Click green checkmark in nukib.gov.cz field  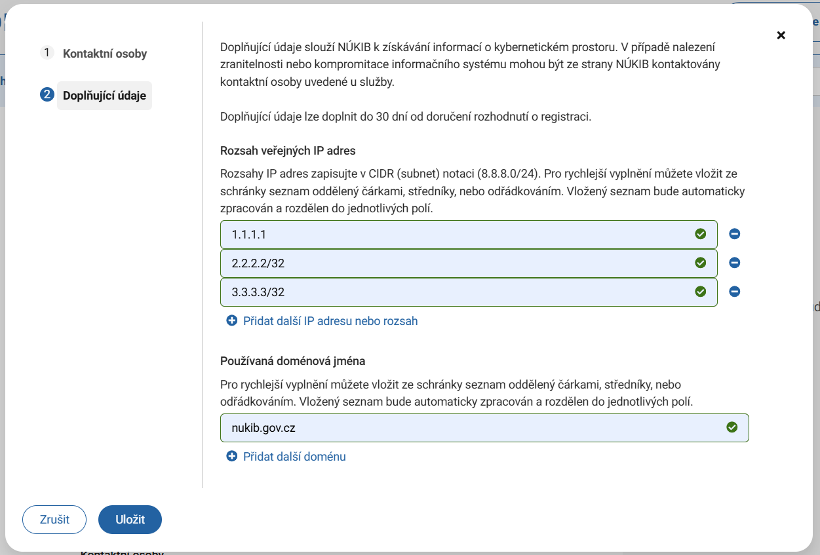(x=732, y=427)
